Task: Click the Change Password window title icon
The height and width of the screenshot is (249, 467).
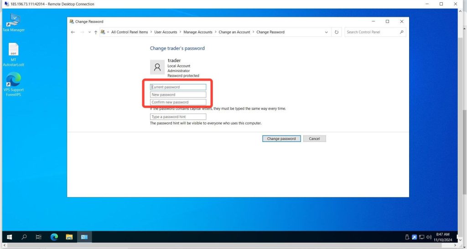Action: [72, 21]
